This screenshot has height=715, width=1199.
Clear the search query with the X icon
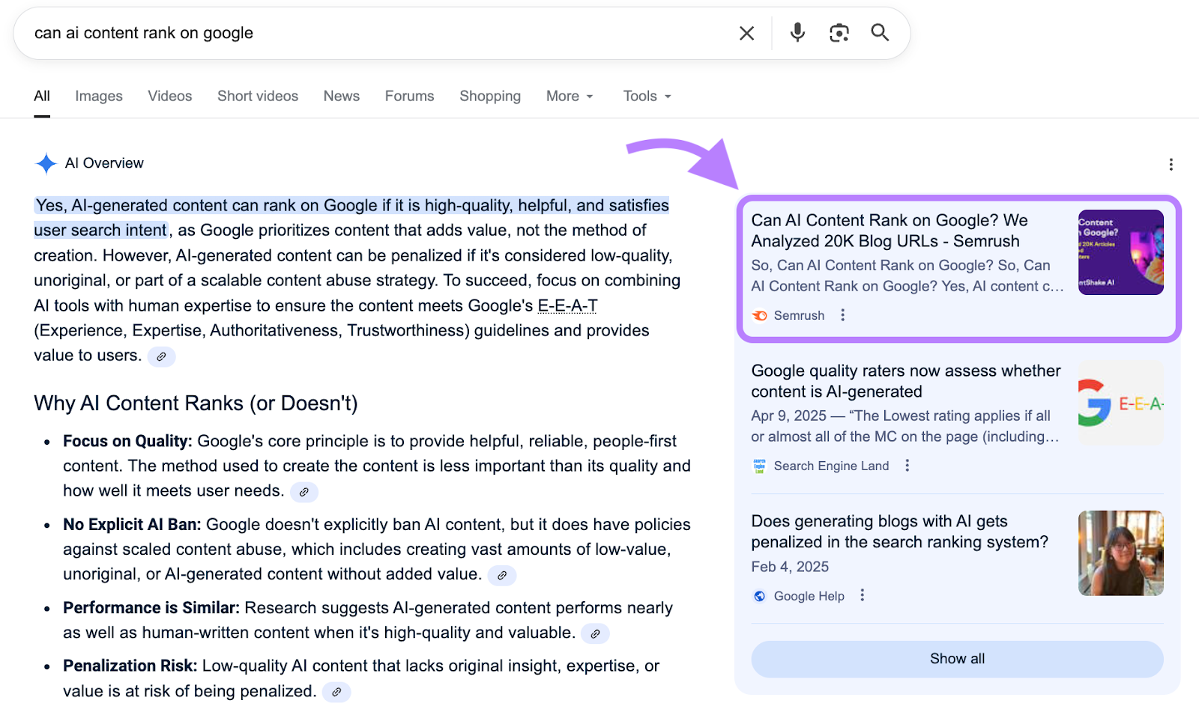tap(746, 32)
